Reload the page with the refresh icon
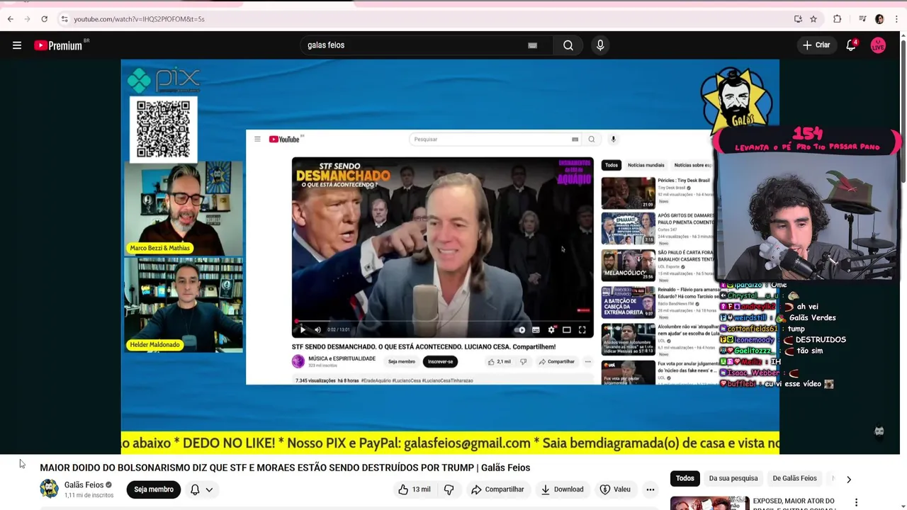The height and width of the screenshot is (510, 907). (x=44, y=19)
